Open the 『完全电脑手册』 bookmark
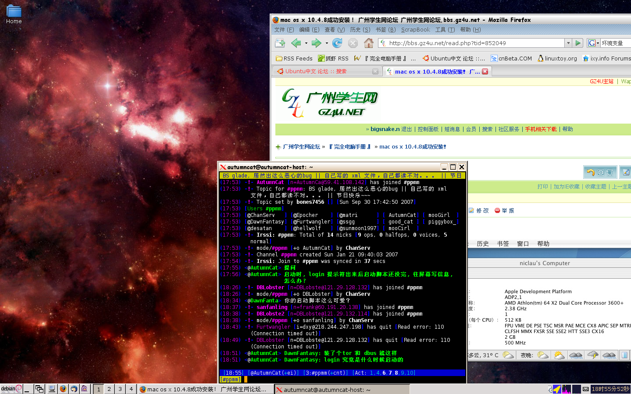 coord(385,58)
